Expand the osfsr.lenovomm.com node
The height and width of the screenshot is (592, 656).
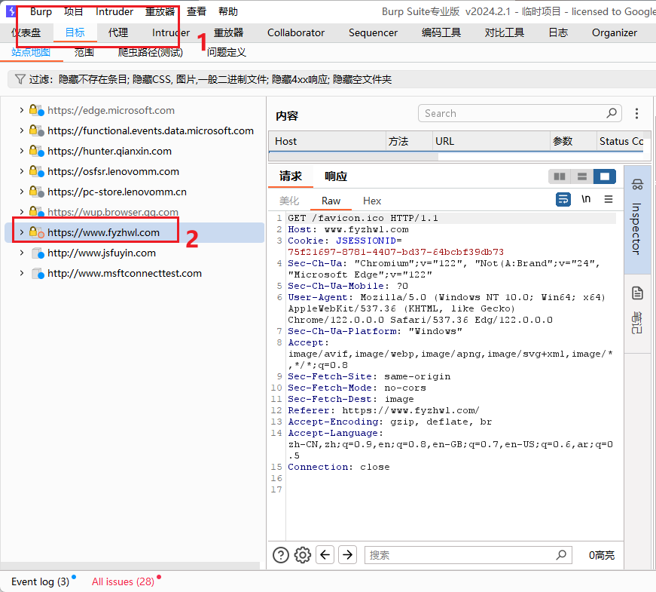tap(21, 171)
